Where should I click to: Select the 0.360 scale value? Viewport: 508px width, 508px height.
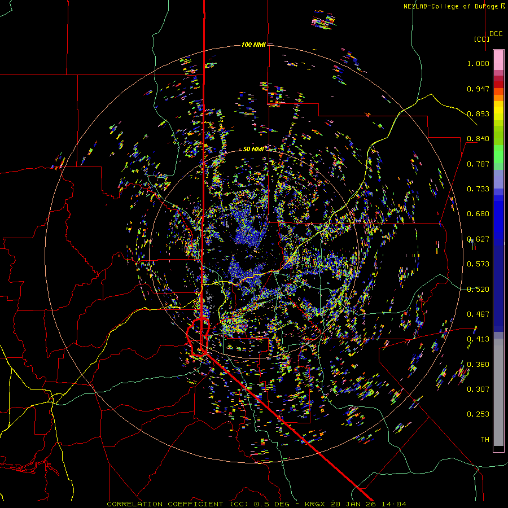pyautogui.click(x=478, y=365)
